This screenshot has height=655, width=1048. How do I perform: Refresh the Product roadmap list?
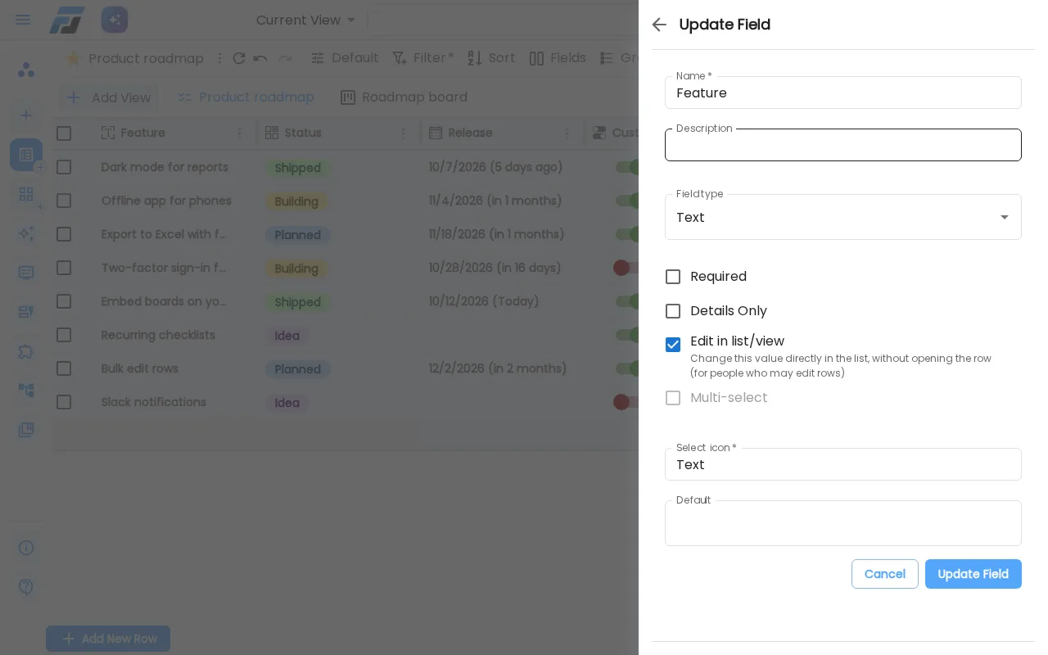239,58
